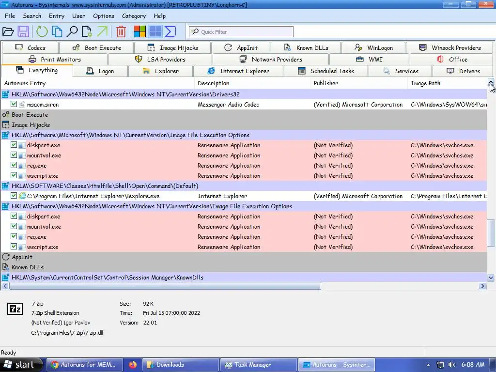
Task: Open the Category menu
Action: click(x=134, y=16)
